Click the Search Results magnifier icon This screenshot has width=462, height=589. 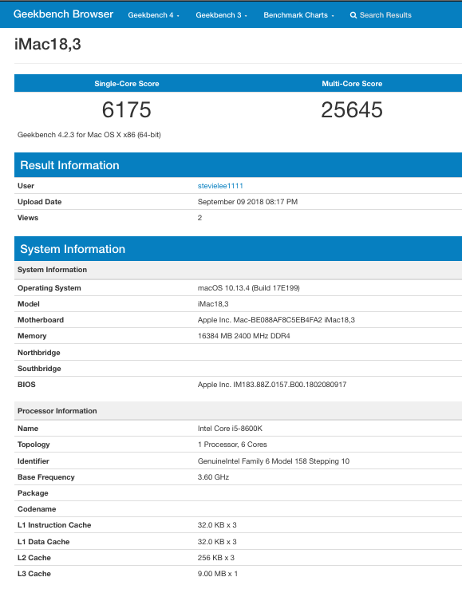[x=353, y=15]
